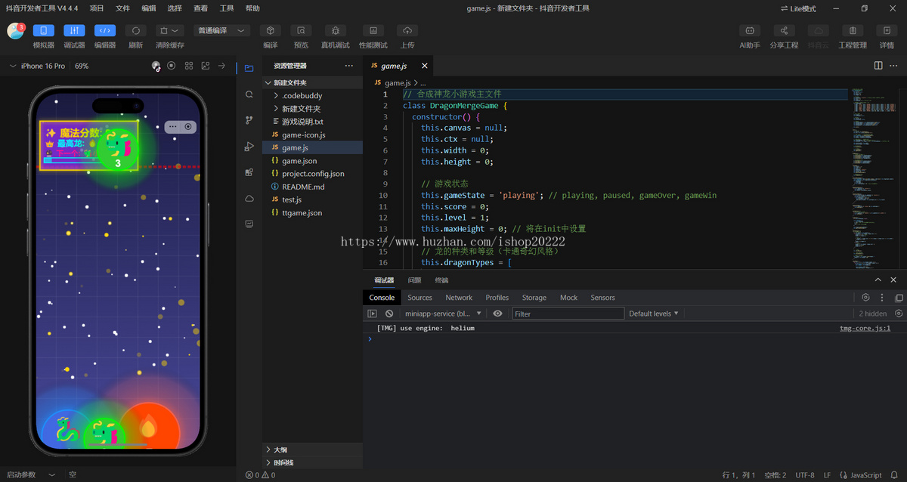The width and height of the screenshot is (907, 482).
Task: Collapse the 新建文件夹 root section
Action: pos(312,83)
